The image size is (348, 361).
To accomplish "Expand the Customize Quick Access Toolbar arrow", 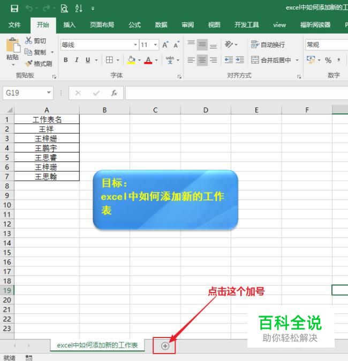I will tap(93, 9).
